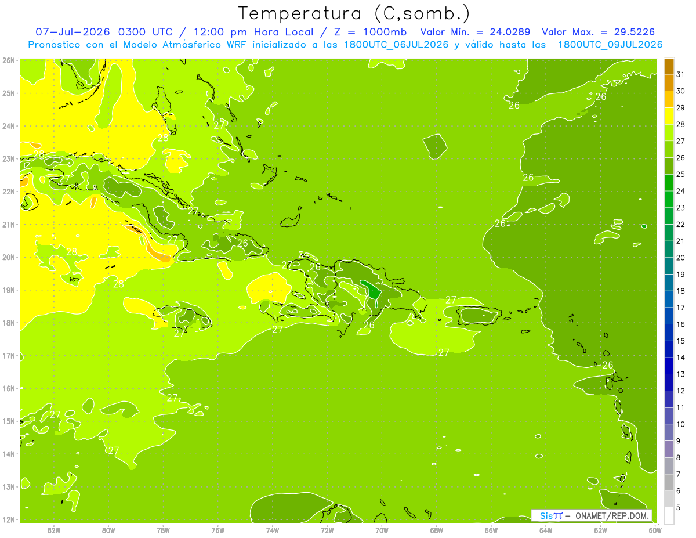Click the '24N' latitude label

9,126
